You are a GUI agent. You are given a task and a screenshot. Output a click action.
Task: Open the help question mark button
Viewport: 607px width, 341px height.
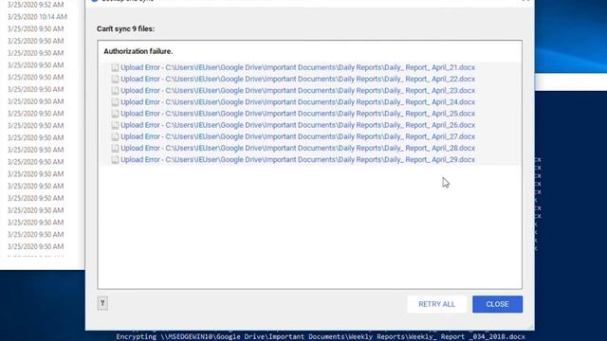(102, 303)
